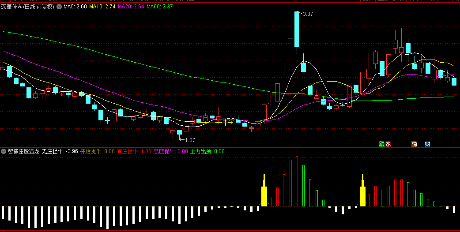Click the second yellow signal bar in indicator

point(362,191)
